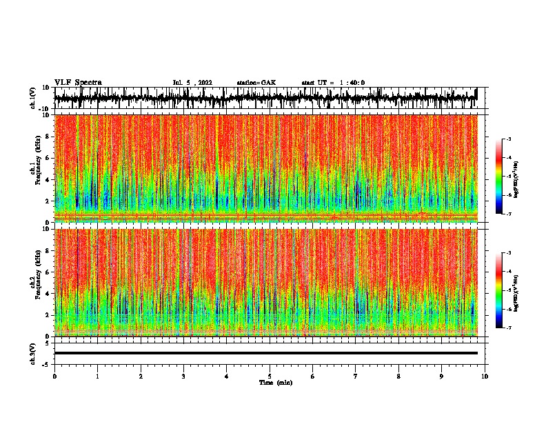Image resolution: width=546 pixels, height=422 pixels.
Task: Click inside the ch.1 spectrogram panel
Action: tap(266, 168)
